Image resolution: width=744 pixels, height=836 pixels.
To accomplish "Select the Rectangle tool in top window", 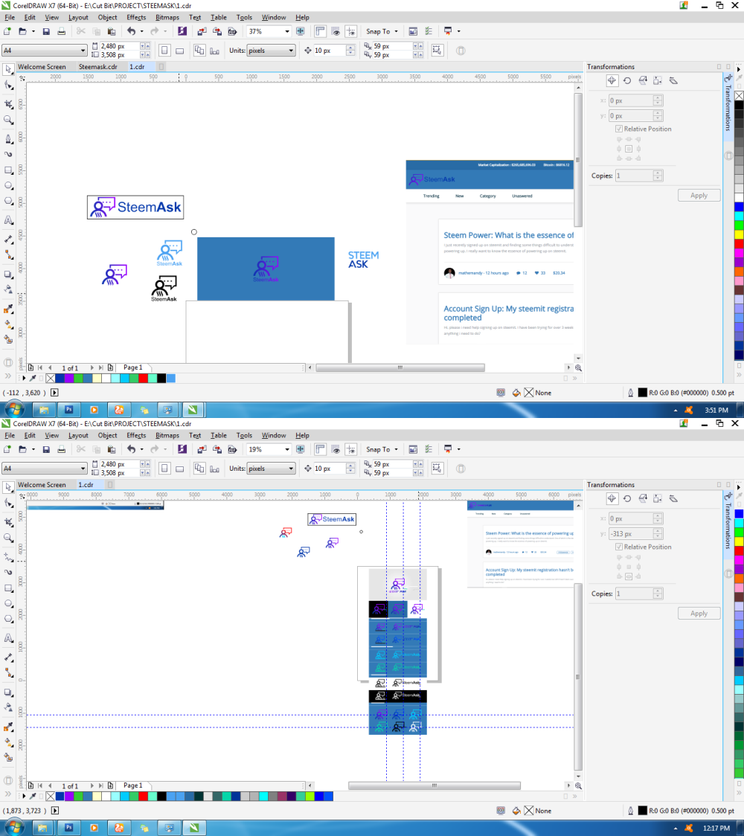I will click(8, 170).
